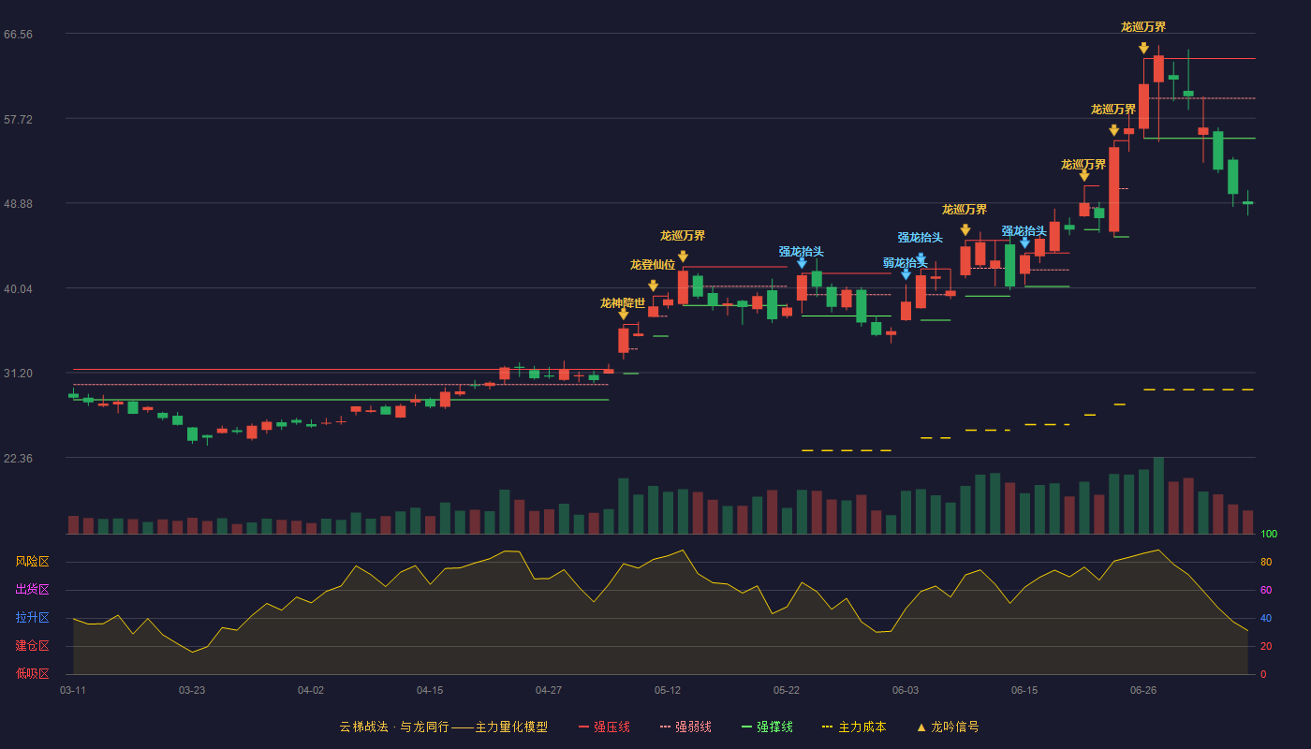
Task: Click the 强龙抬头 arrow nearest the 05-22 date
Action: 802,263
